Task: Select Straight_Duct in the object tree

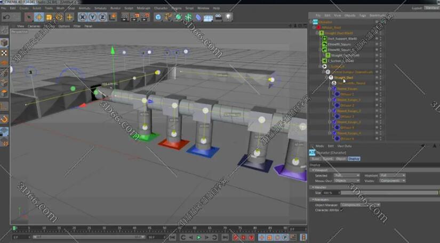Action: (x=343, y=78)
